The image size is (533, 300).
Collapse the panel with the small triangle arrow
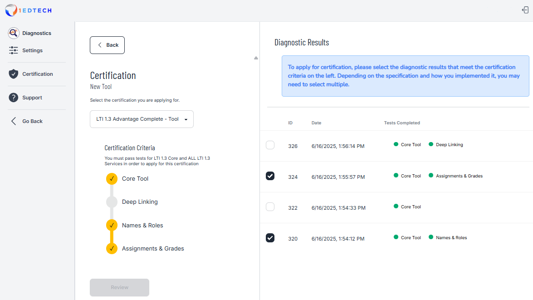256,58
